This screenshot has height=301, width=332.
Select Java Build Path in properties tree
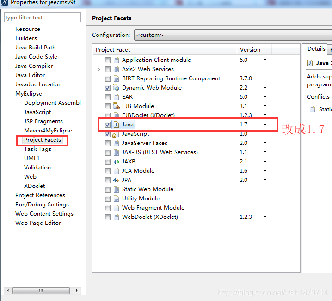[x=35, y=48]
